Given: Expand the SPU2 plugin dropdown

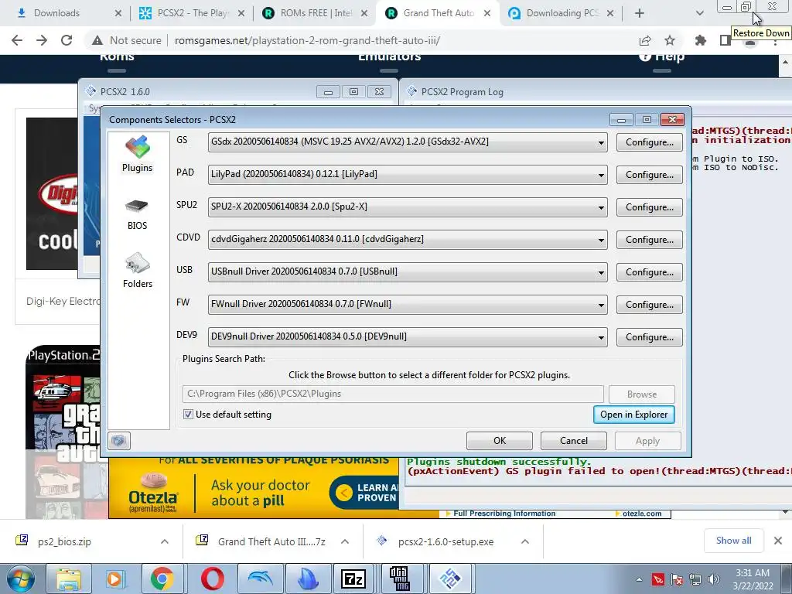Looking at the screenshot, I should point(600,207).
